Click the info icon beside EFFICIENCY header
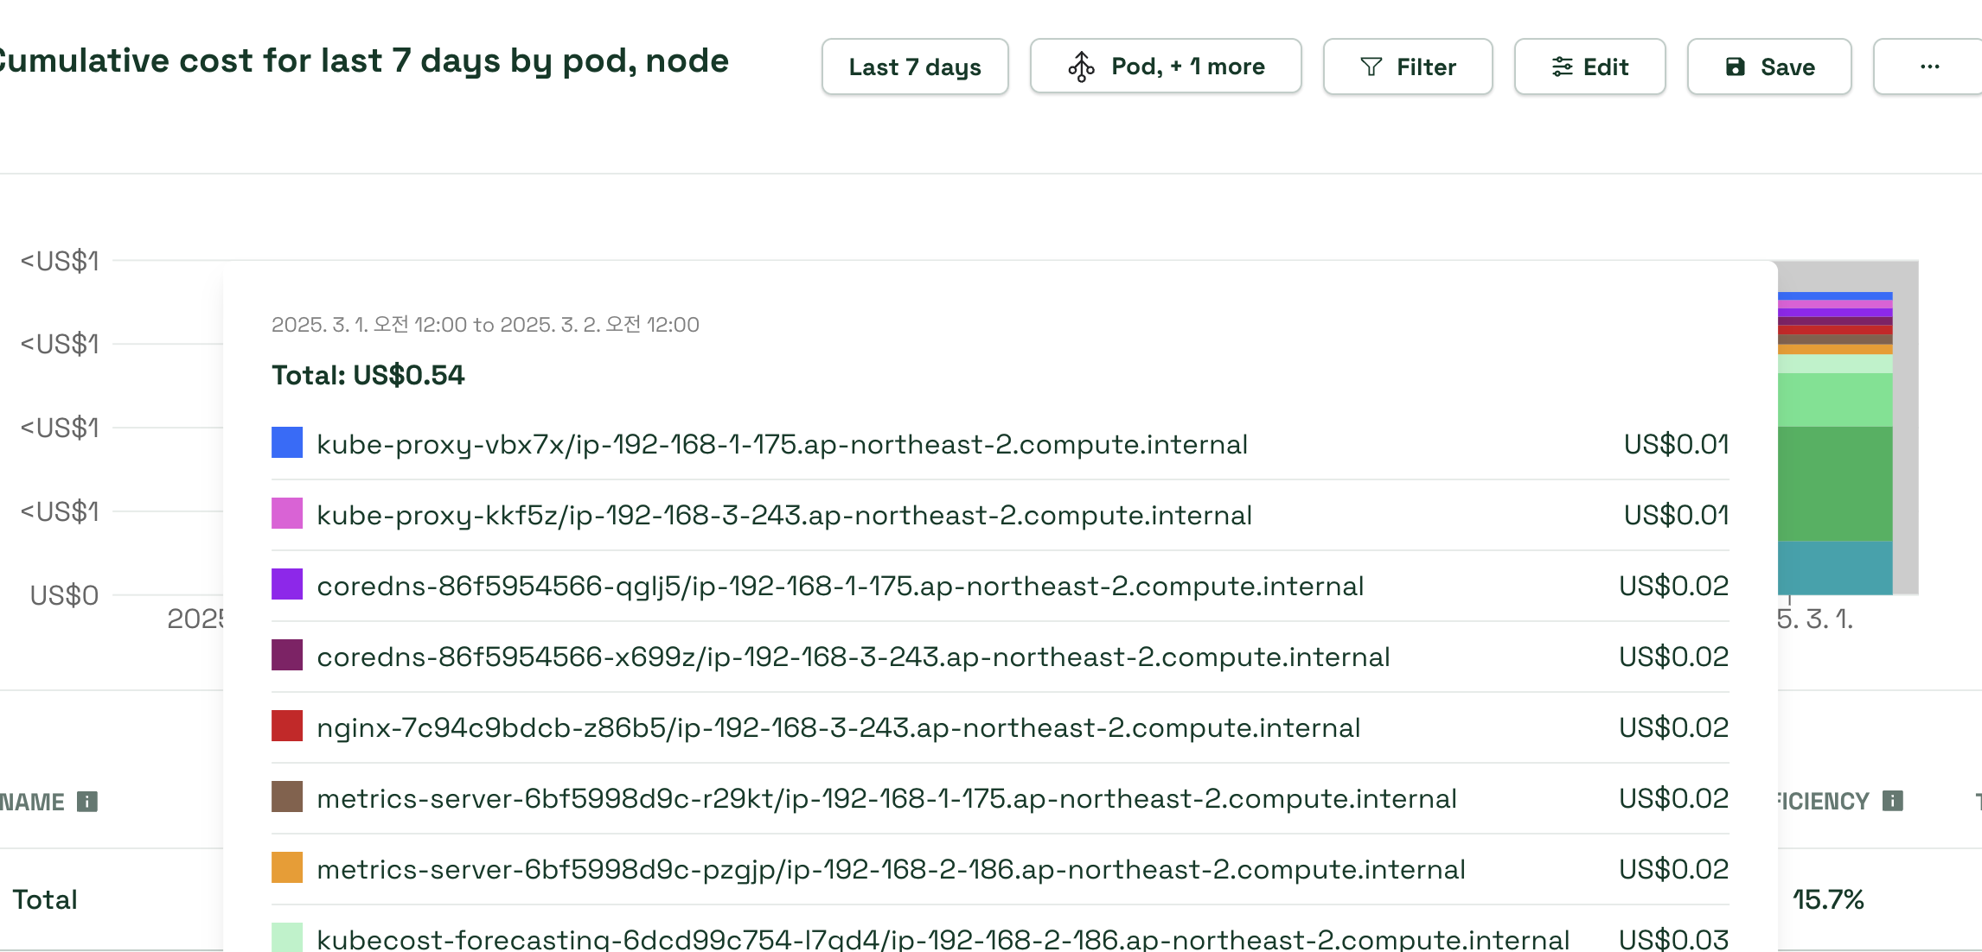The height and width of the screenshot is (952, 1982). [1893, 801]
